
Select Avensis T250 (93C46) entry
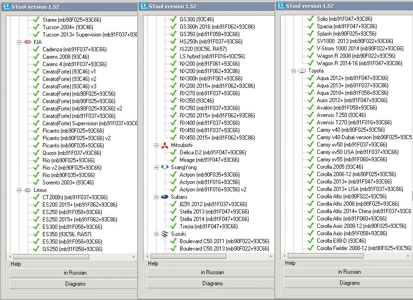(341, 115)
